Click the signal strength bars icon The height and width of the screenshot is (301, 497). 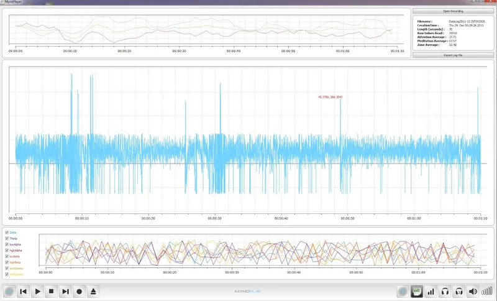tap(487, 292)
